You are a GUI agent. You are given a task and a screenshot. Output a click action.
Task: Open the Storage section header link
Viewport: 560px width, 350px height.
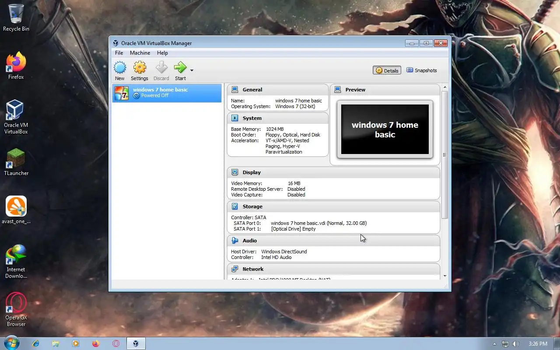pos(252,206)
